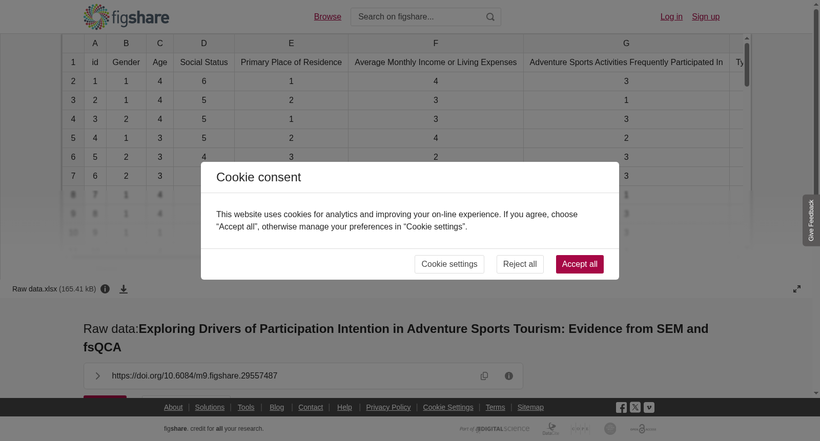Screen dimensions: 820x441
Task: Expand the DOI citation chevron
Action: (97, 376)
